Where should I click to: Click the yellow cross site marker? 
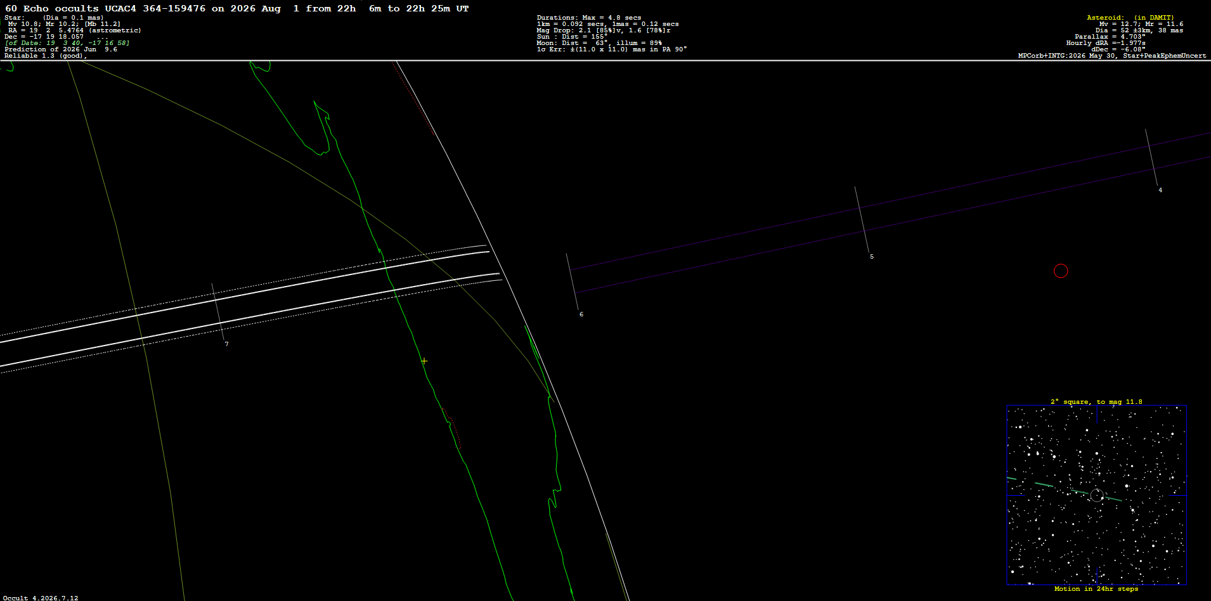[424, 361]
